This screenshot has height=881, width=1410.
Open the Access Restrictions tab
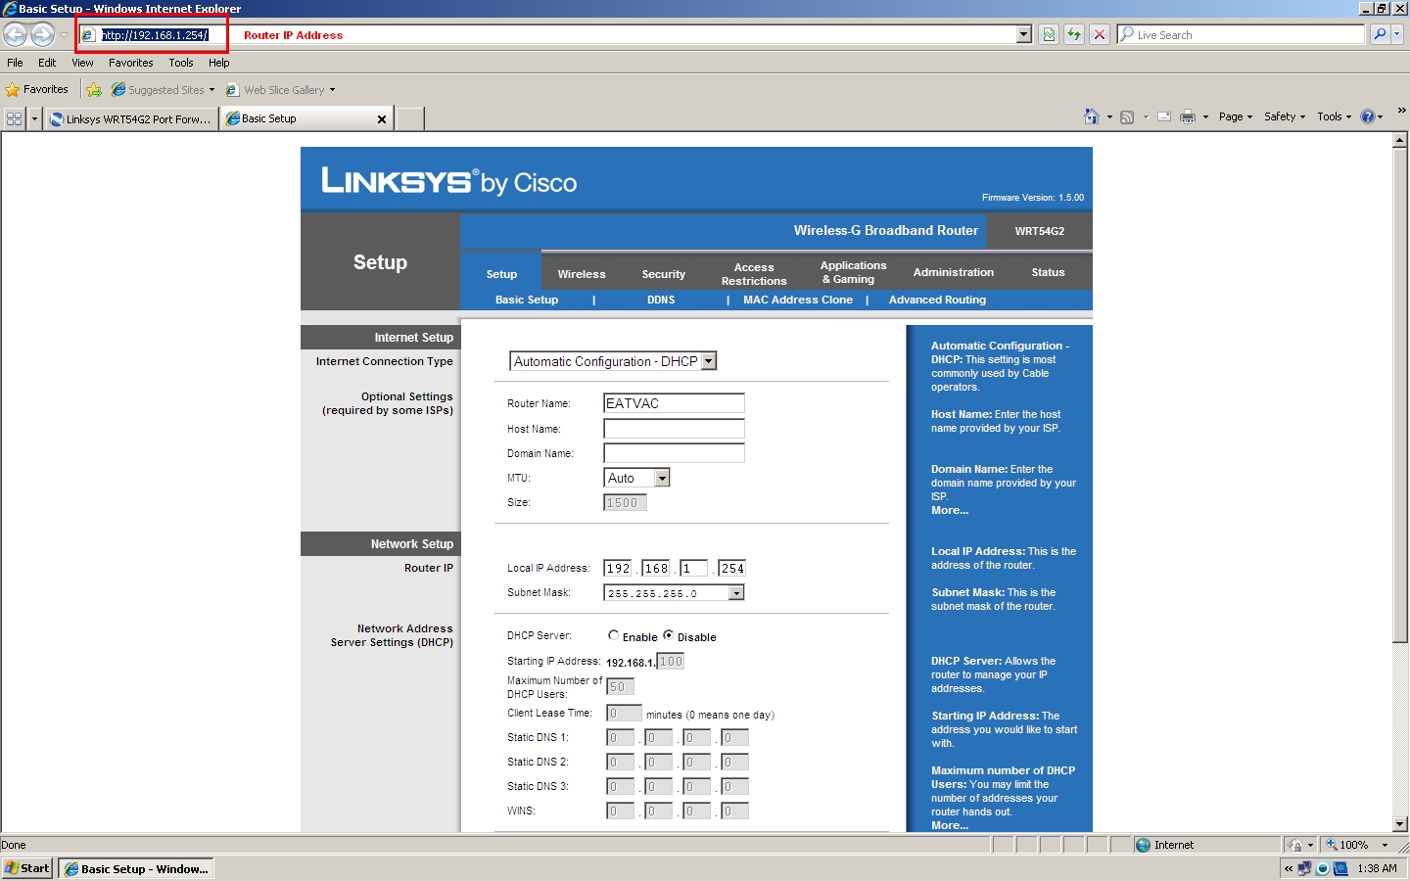[754, 274]
